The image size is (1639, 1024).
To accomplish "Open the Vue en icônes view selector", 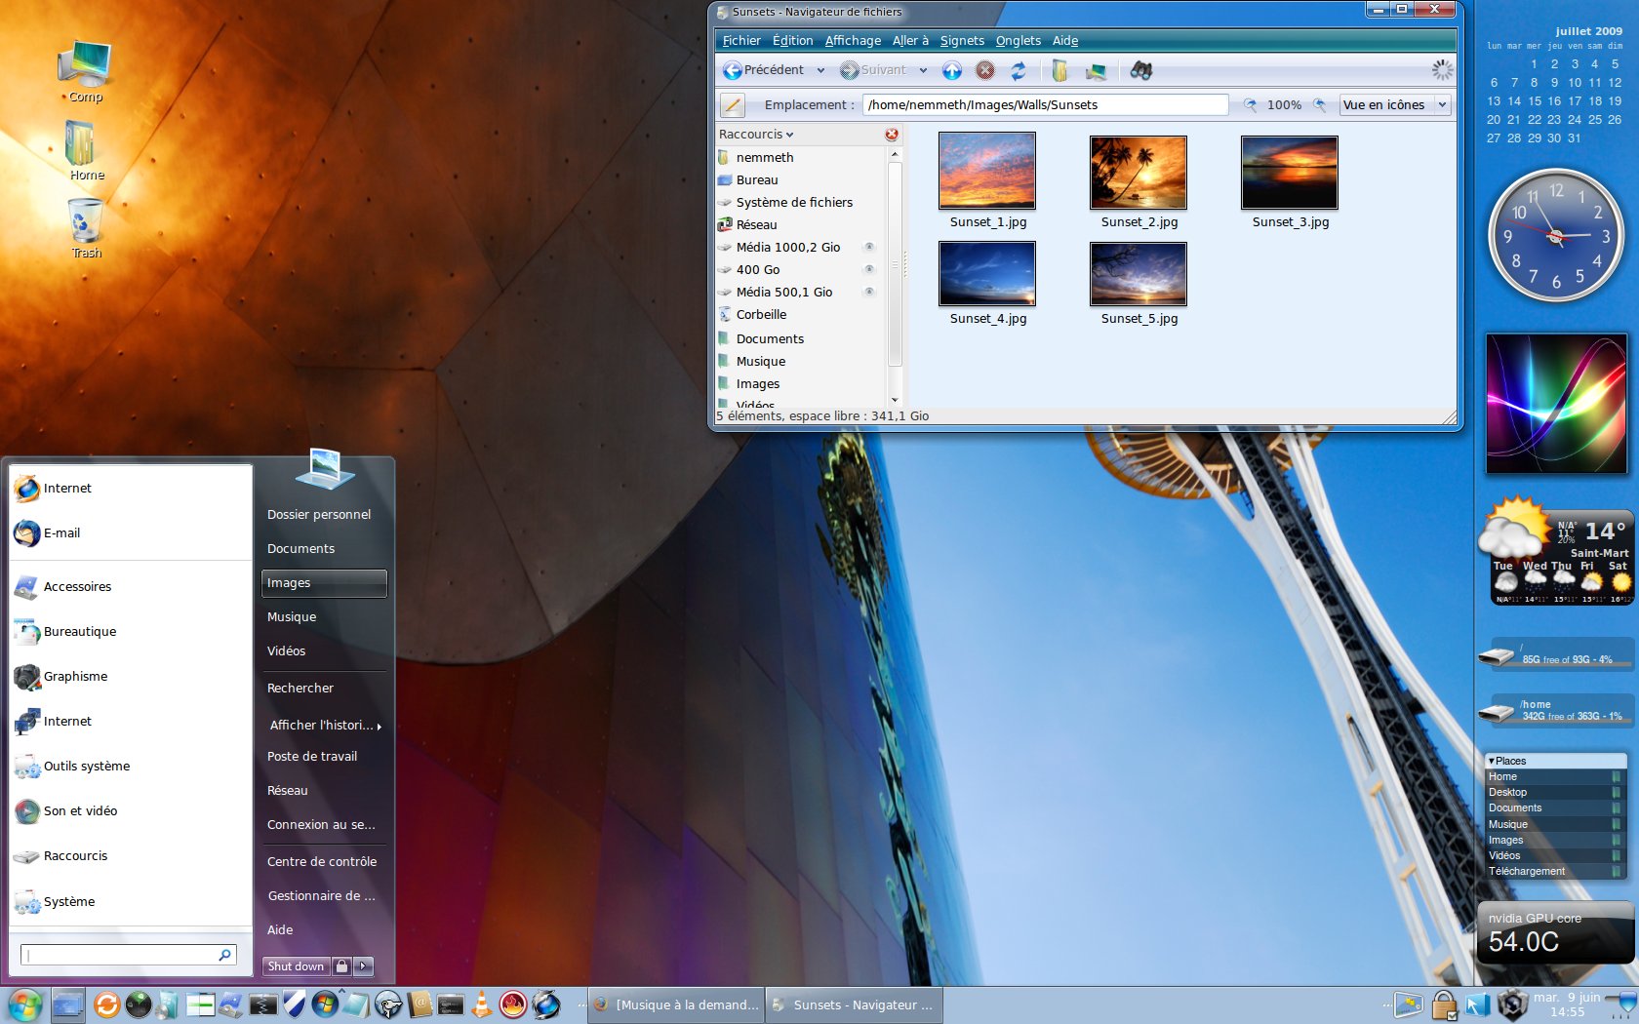I will [x=1395, y=104].
